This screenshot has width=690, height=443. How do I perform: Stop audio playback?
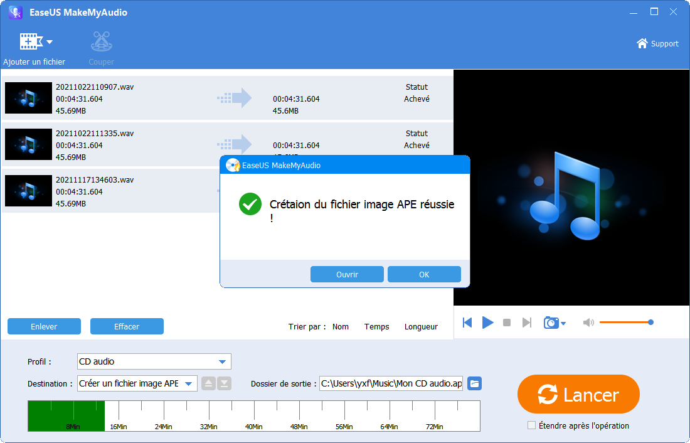click(x=507, y=323)
